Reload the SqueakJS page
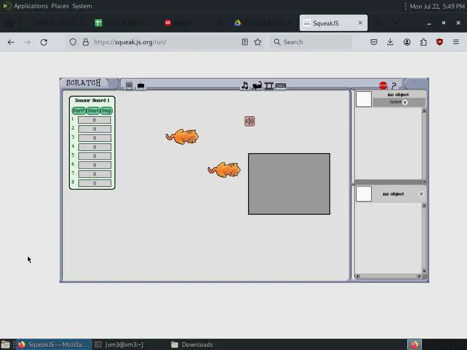Screen dimensions: 467x350 [44, 42]
